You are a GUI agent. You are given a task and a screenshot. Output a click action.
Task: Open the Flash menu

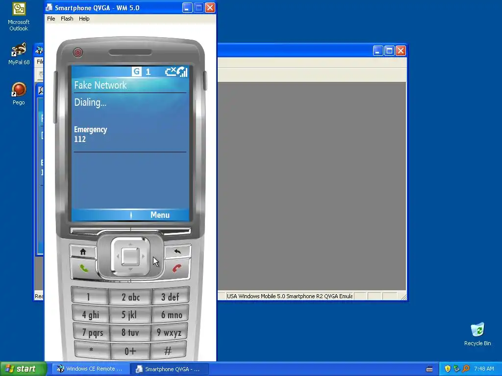pos(67,19)
